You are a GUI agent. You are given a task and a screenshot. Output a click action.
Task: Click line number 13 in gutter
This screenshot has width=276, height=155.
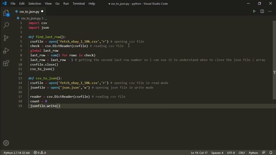pyautogui.click(x=20, y=78)
